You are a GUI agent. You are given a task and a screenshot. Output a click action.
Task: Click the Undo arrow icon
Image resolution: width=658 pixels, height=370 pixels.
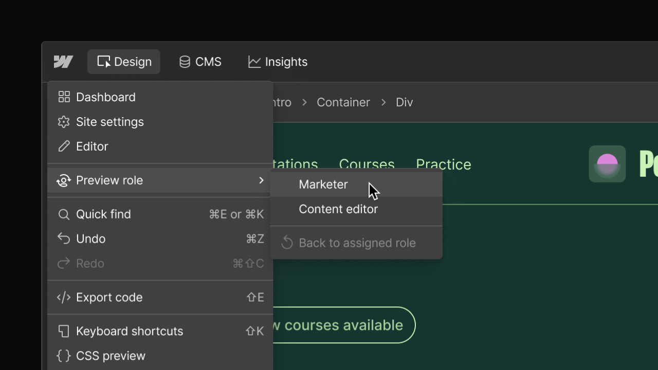click(64, 238)
